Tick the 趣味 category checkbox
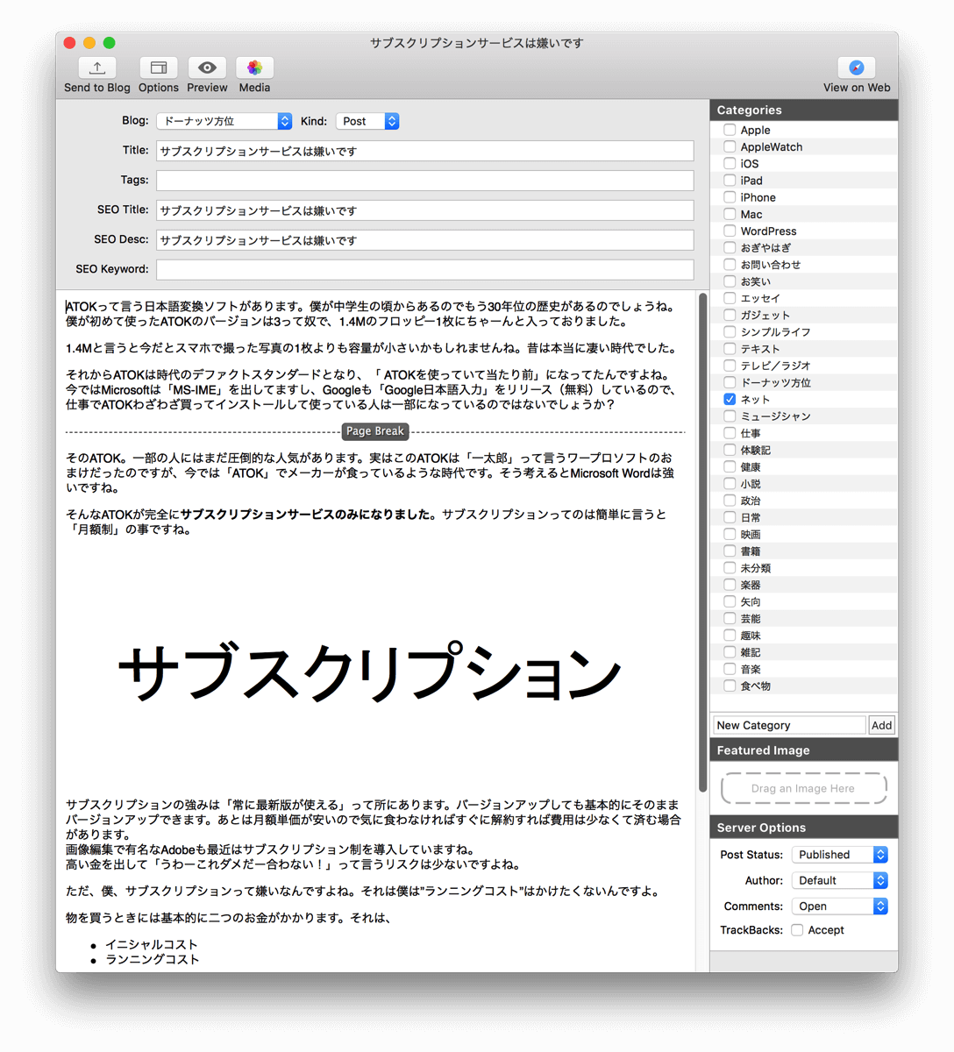The width and height of the screenshot is (954, 1052). tap(730, 635)
